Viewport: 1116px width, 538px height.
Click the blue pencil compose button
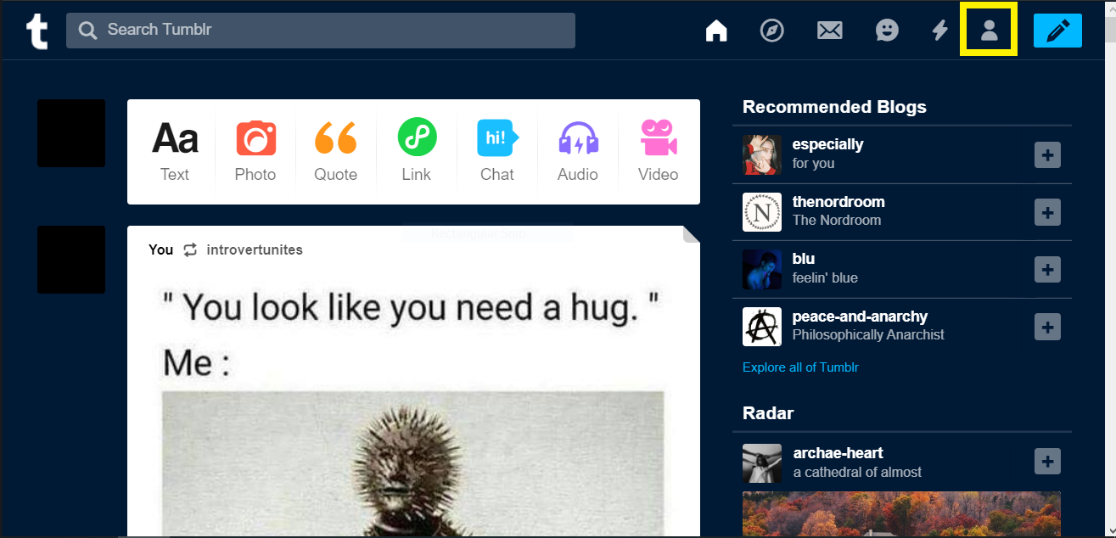click(1057, 31)
